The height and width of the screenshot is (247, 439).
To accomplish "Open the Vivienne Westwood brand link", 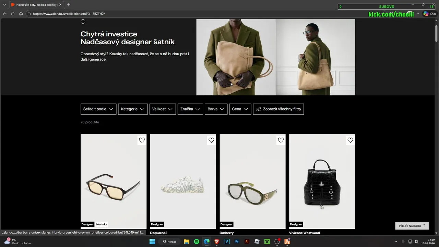I will tap(305, 233).
